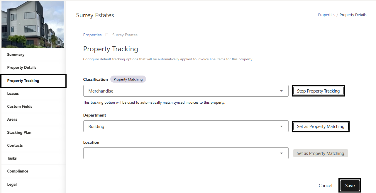376x193 pixels.
Task: Go to the Tasks section
Action: click(12, 158)
